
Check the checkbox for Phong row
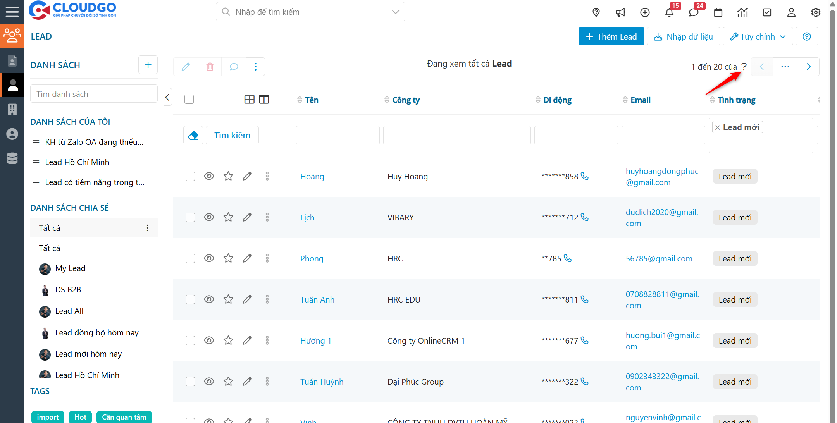click(x=190, y=258)
